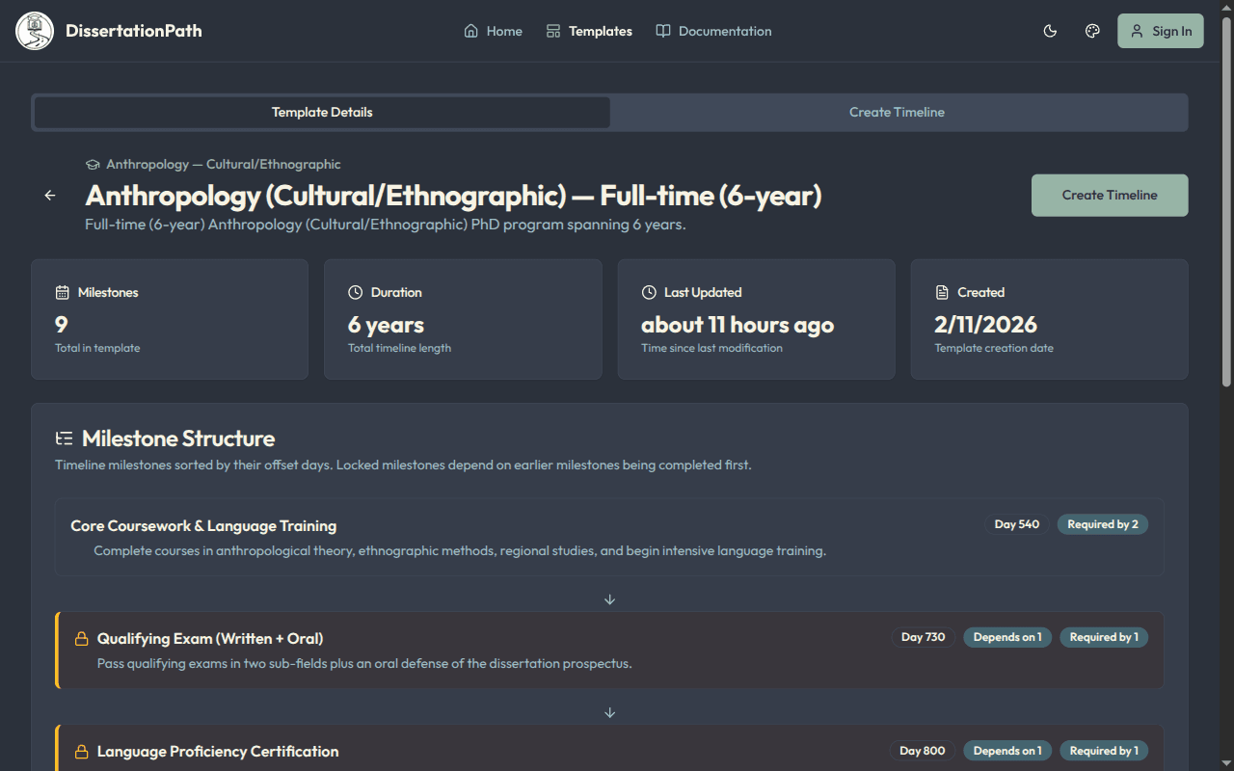Image resolution: width=1234 pixels, height=771 pixels.
Task: Click the calendar icon in the Milestones card
Action: tap(63, 291)
